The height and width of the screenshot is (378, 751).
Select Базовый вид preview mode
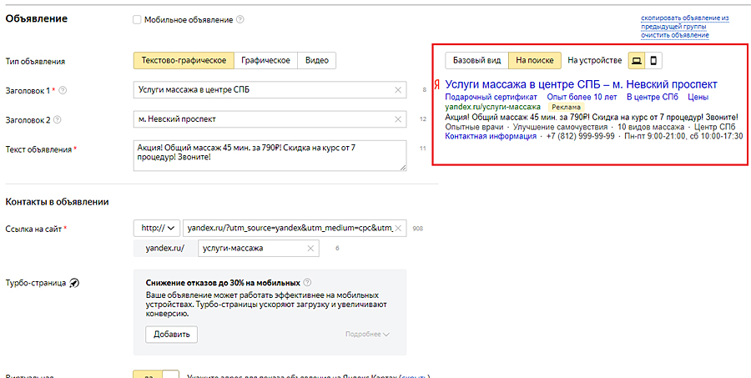point(476,60)
